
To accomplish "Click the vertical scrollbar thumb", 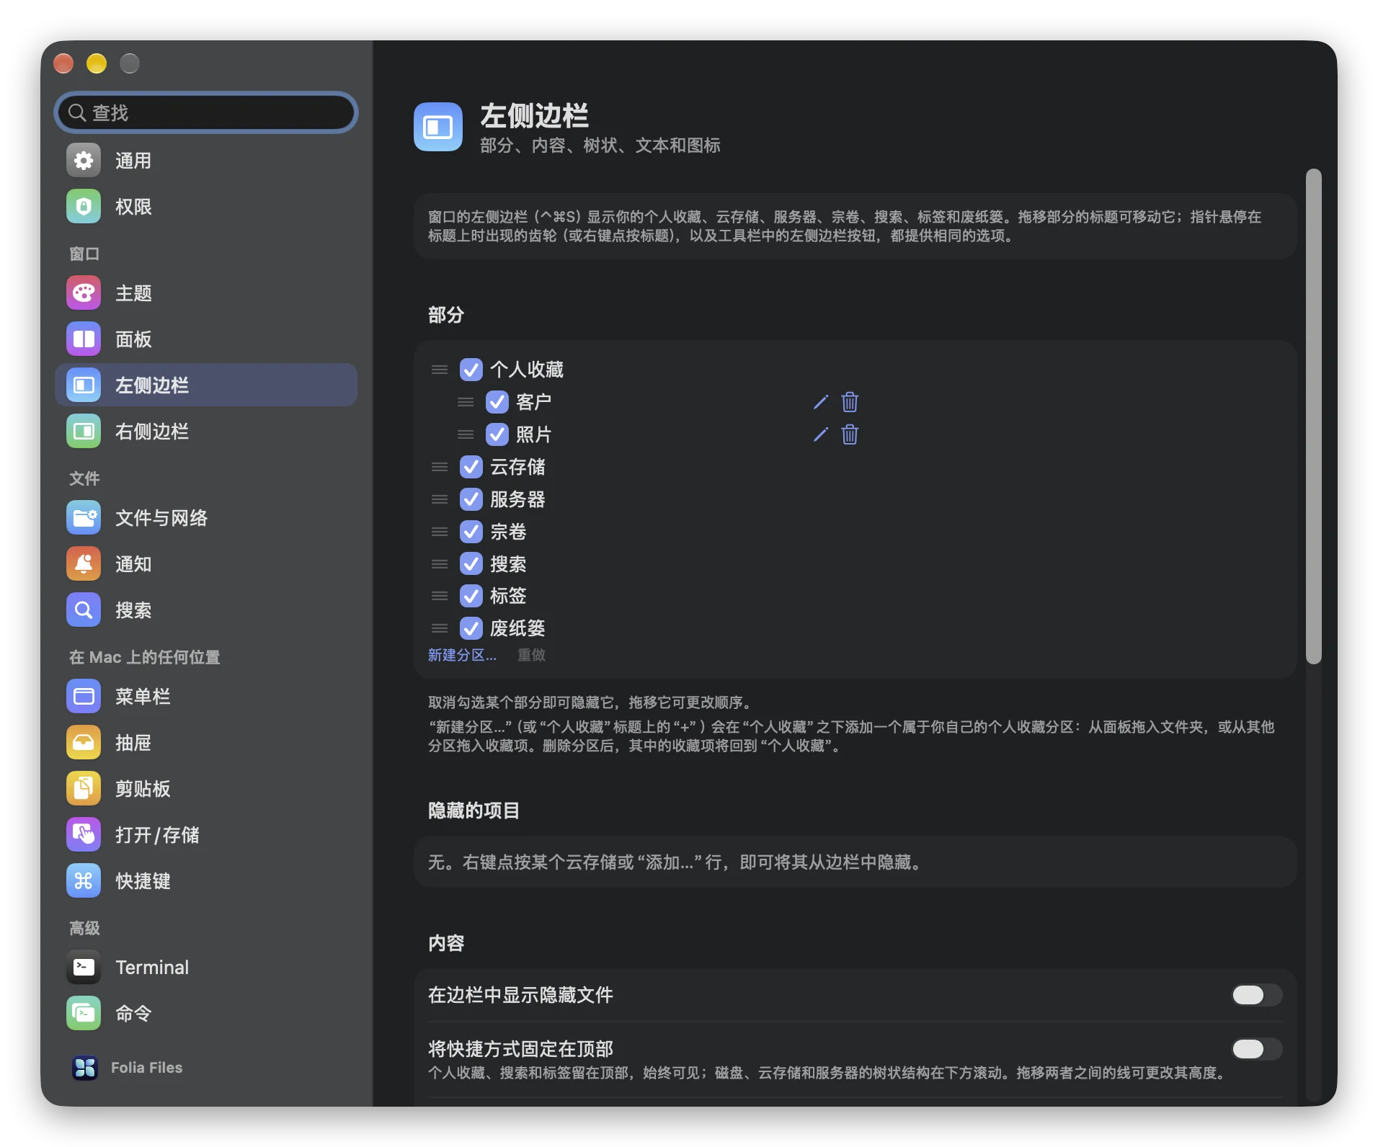I will 1314,416.
